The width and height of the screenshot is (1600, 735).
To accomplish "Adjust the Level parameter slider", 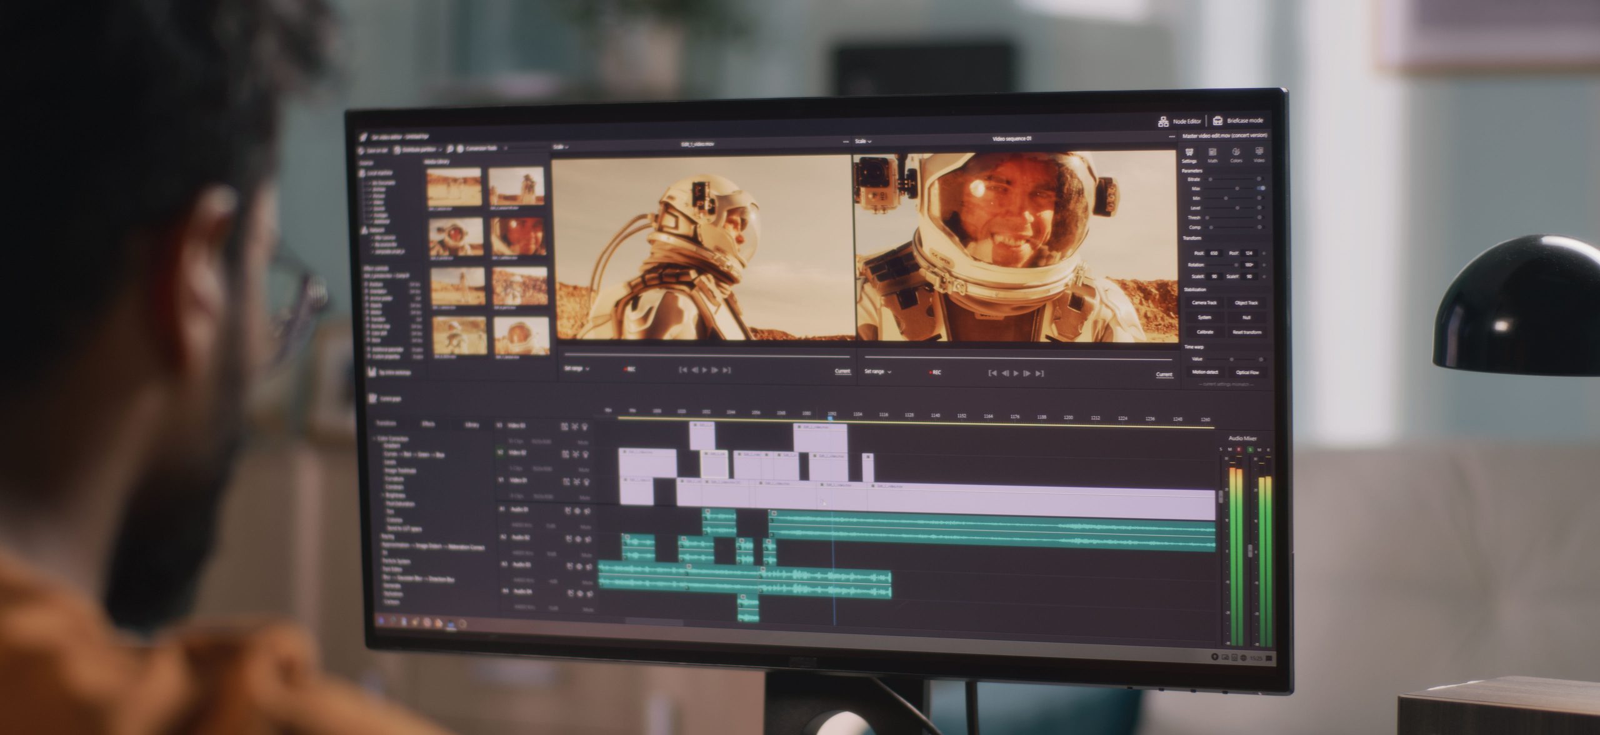I will coord(1229,207).
